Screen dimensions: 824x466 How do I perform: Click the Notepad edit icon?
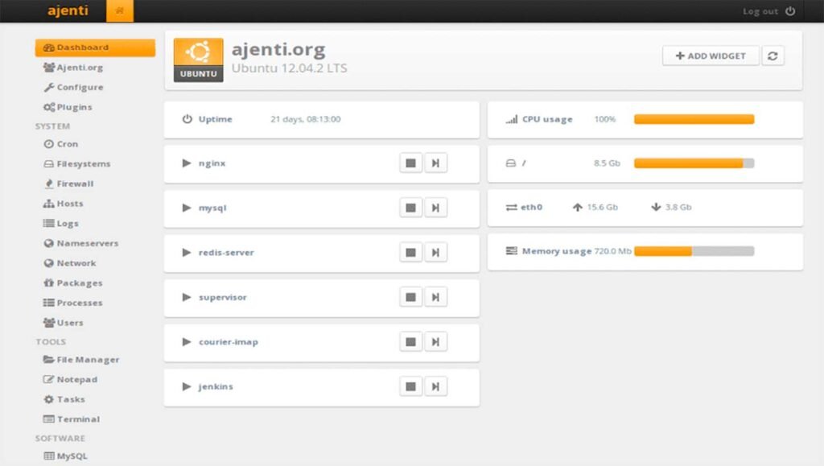49,379
